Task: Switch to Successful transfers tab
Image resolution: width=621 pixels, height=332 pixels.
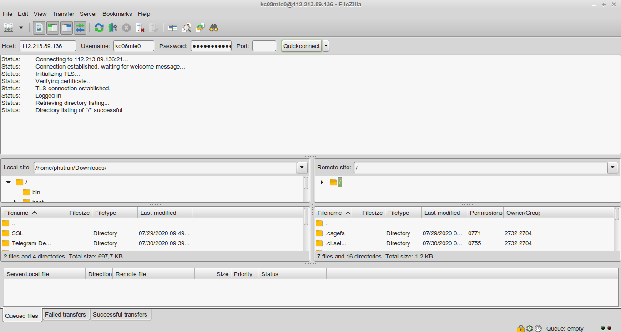Action: pyautogui.click(x=121, y=314)
